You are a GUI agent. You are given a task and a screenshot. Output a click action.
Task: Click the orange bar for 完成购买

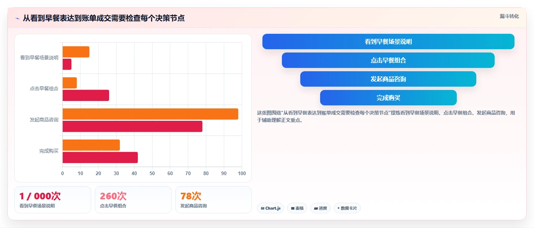(91, 145)
